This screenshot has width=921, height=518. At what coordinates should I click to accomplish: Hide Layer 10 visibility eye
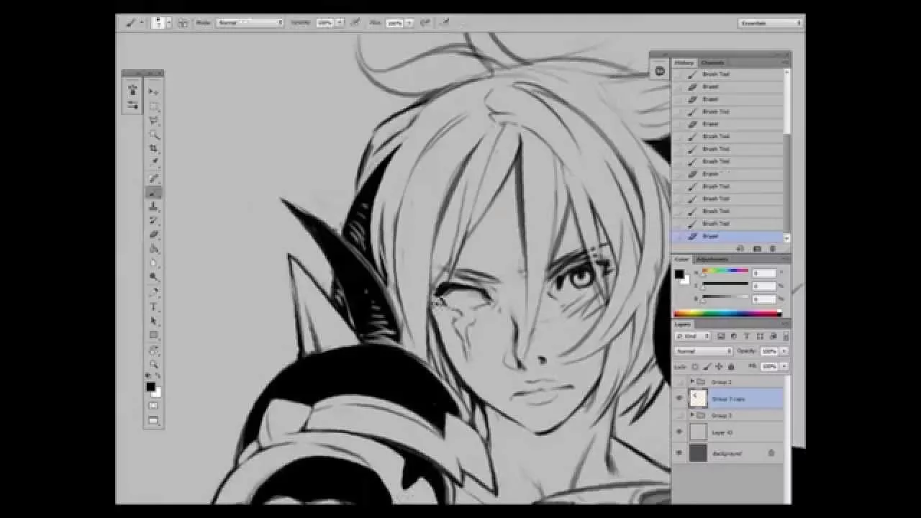(x=679, y=432)
